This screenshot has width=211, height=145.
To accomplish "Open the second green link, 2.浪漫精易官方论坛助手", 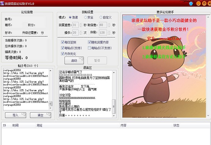I will [164, 57].
